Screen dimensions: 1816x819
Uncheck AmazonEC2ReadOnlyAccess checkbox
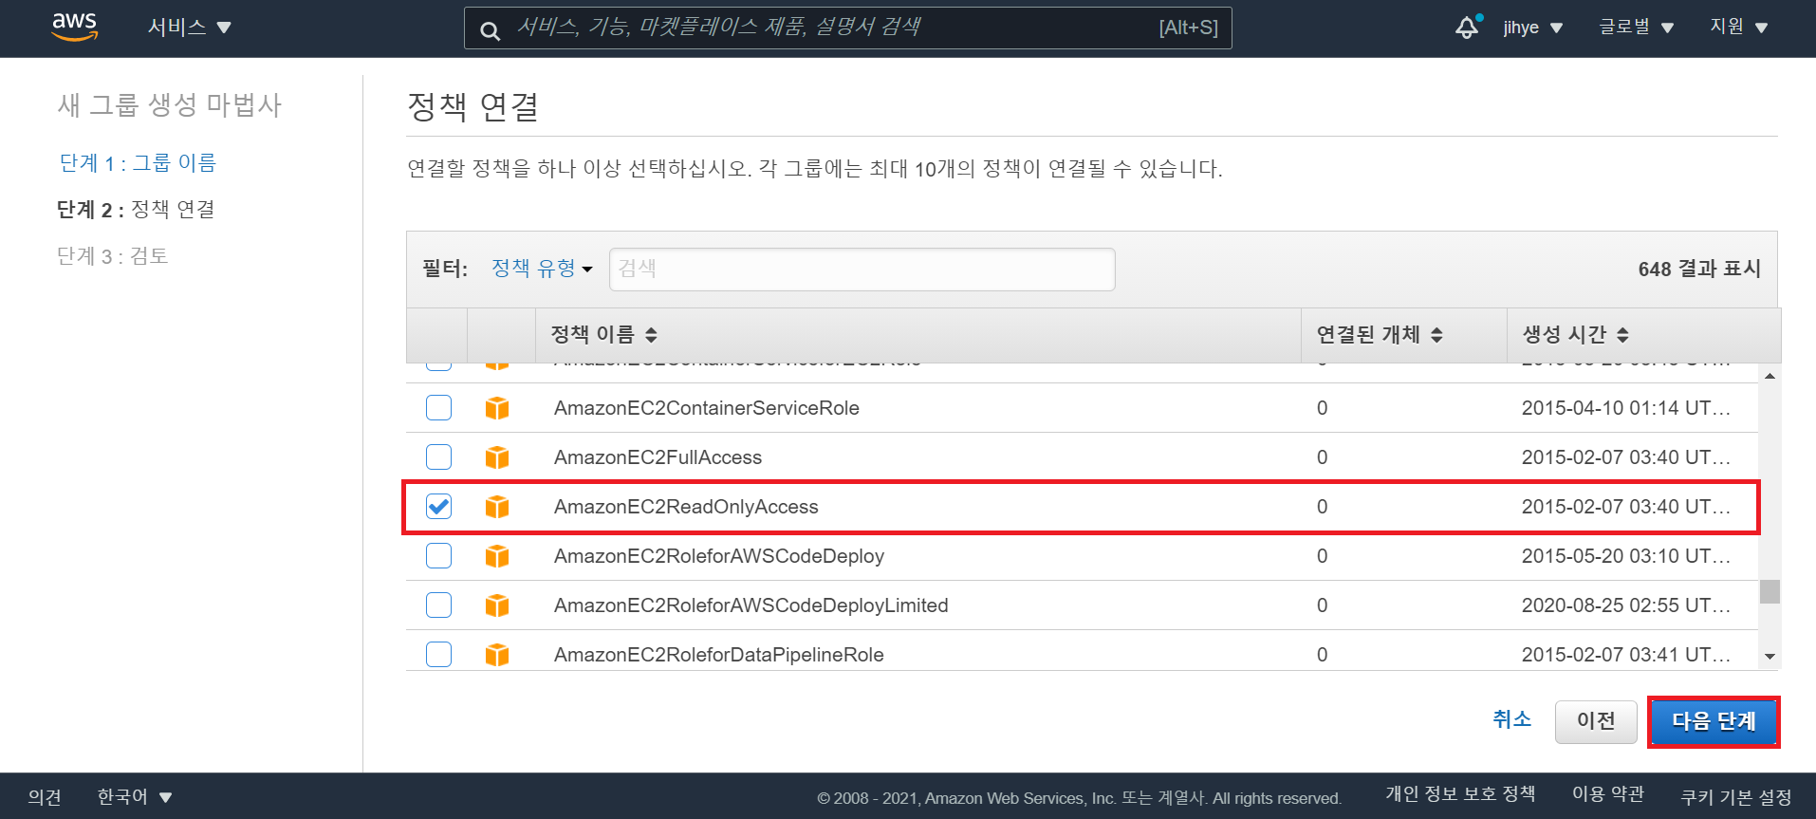[438, 506]
